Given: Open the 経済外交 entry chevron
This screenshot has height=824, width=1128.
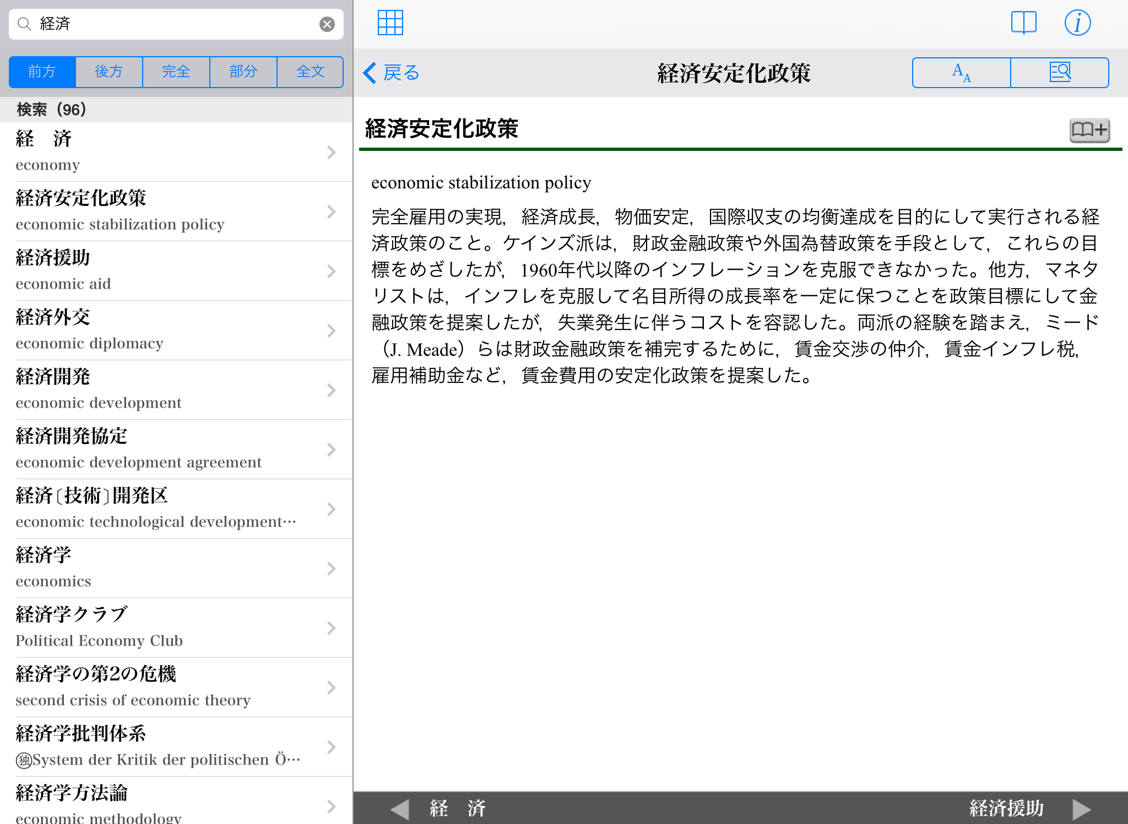Looking at the screenshot, I should pyautogui.click(x=331, y=330).
